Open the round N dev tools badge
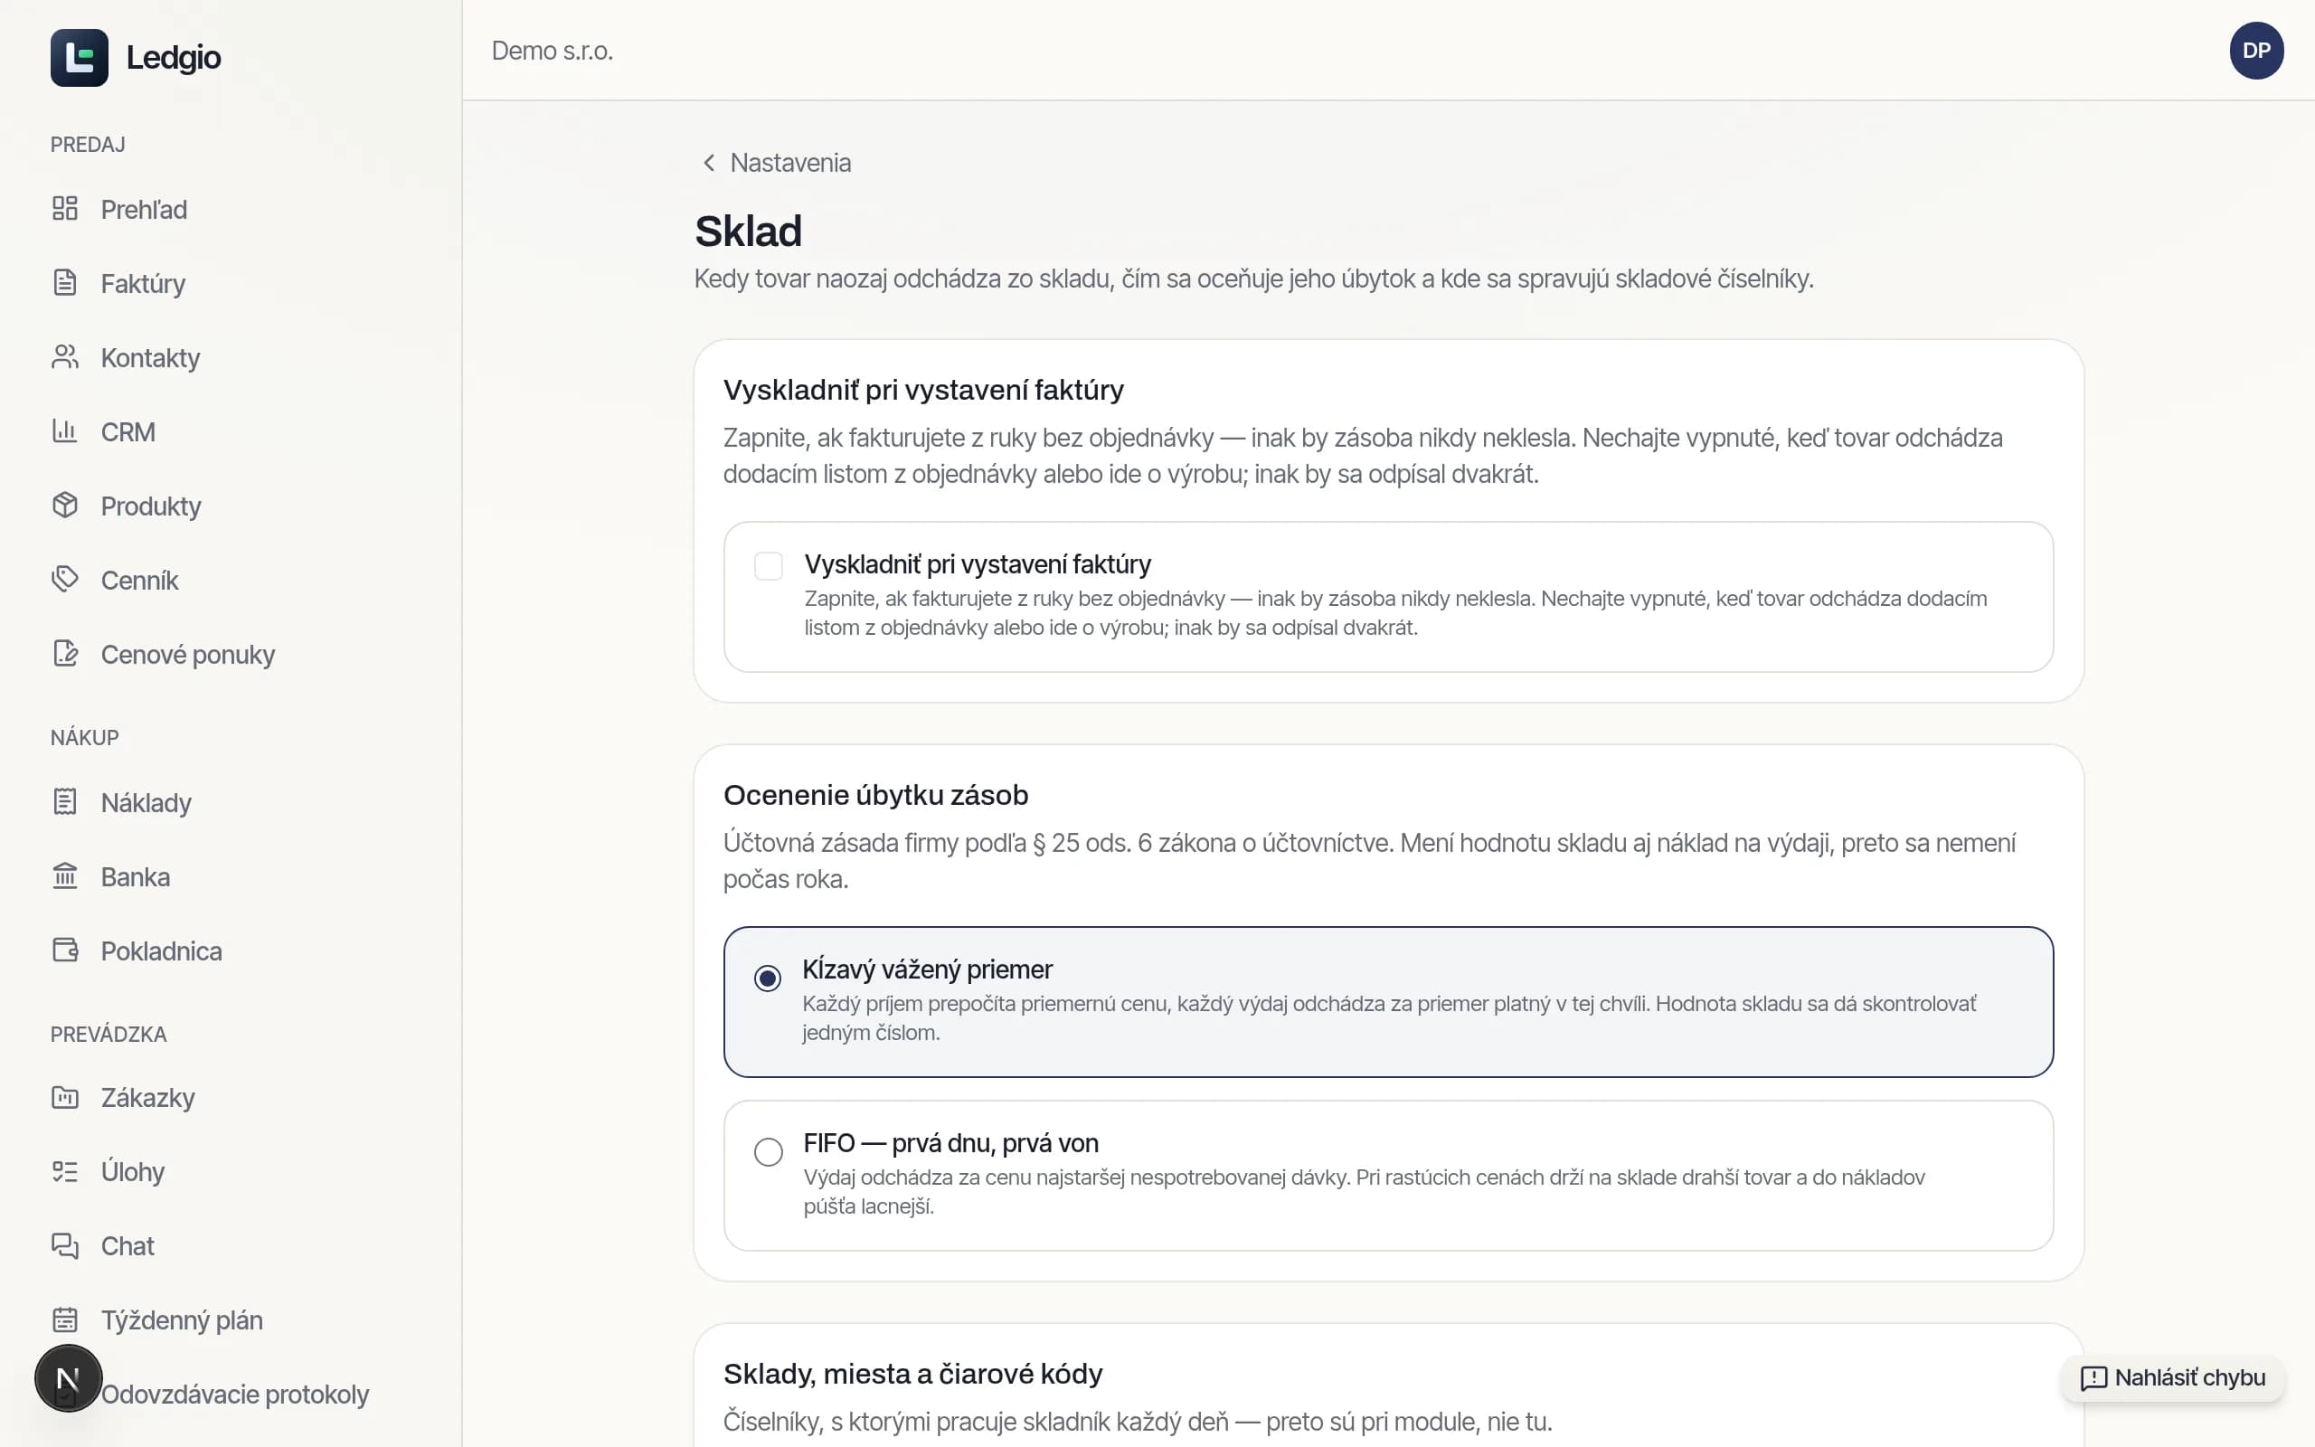2315x1447 pixels. pos(68,1379)
